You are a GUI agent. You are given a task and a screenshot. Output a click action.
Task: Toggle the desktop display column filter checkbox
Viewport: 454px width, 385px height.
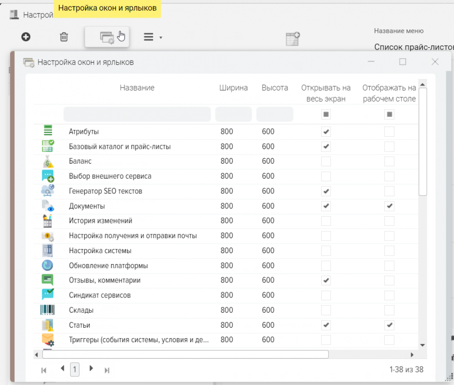pyautogui.click(x=389, y=115)
